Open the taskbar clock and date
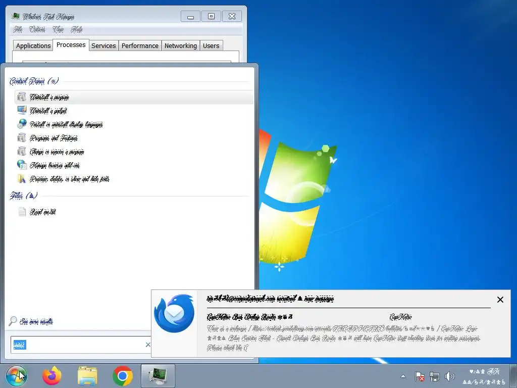The height and width of the screenshot is (388, 517). click(484, 376)
